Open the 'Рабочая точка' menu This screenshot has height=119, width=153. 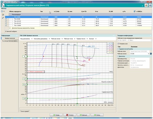[x=69, y=39]
